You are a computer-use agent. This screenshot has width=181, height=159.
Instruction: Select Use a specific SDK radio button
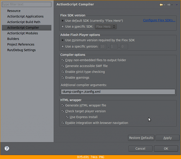click(x=63, y=26)
